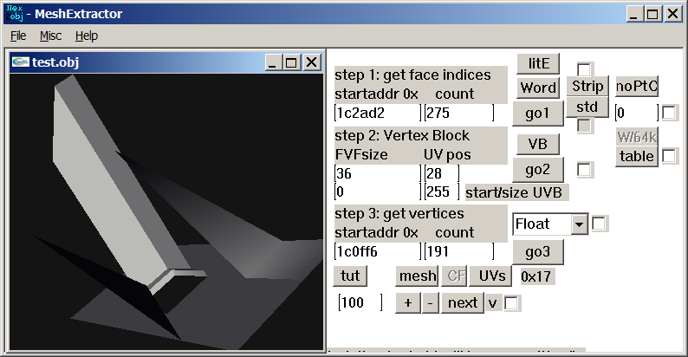Tick the checkbox beside the Float dropdown
This screenshot has width=688, height=357.
(600, 224)
